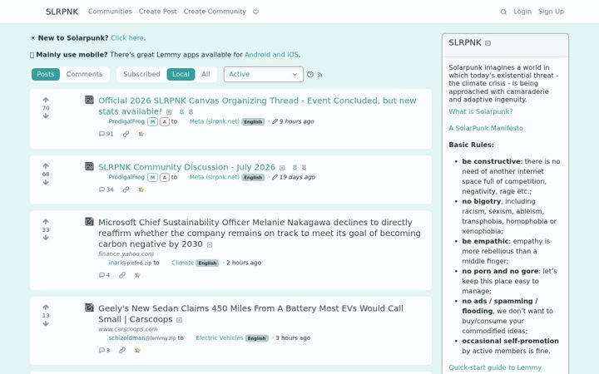Click Login in the navbar
The width and height of the screenshot is (599, 374).
coord(522,12)
